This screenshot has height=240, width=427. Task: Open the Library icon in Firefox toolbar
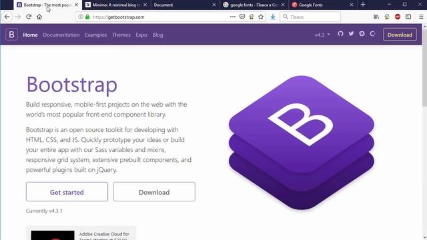coord(376,17)
